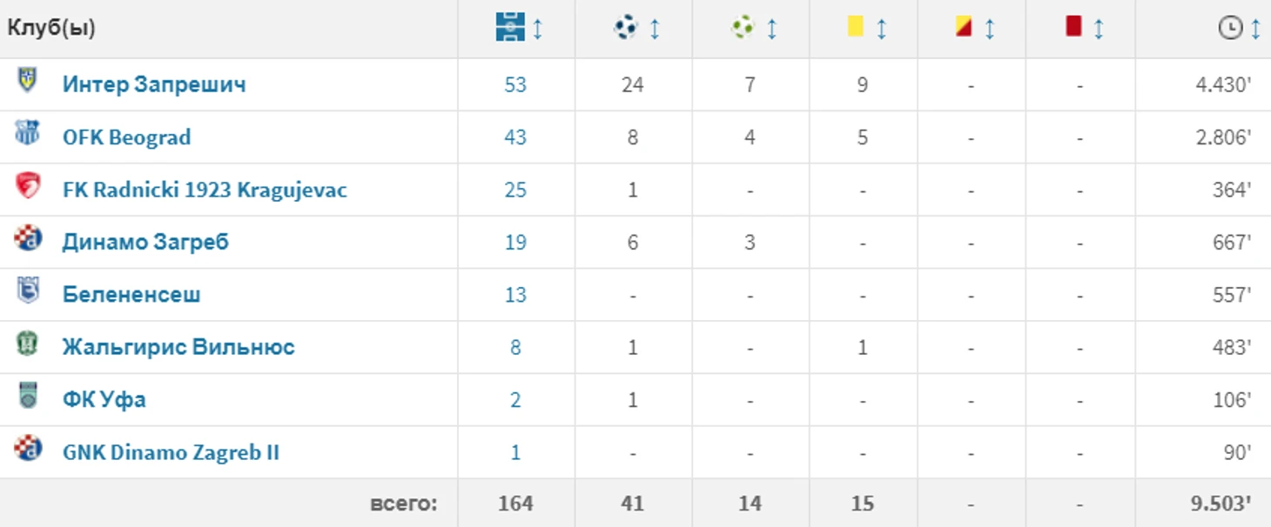
Task: Click the second yellow-red card icon header
Action: [x=964, y=28]
